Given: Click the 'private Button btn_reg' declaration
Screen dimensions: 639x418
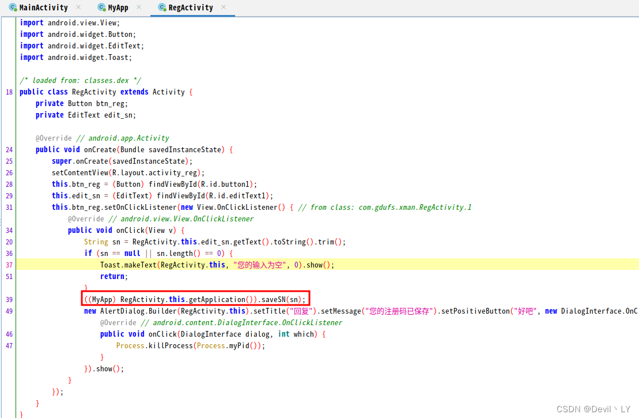Looking at the screenshot, I should [x=81, y=104].
